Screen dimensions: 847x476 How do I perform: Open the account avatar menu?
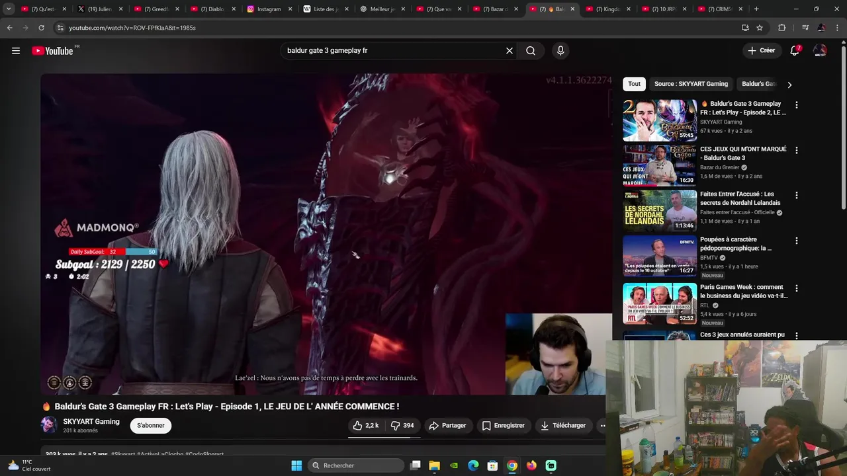pyautogui.click(x=820, y=50)
